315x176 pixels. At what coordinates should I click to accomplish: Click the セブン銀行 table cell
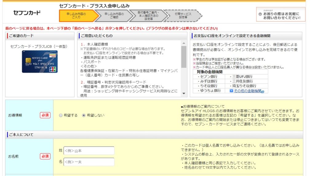click(209, 77)
